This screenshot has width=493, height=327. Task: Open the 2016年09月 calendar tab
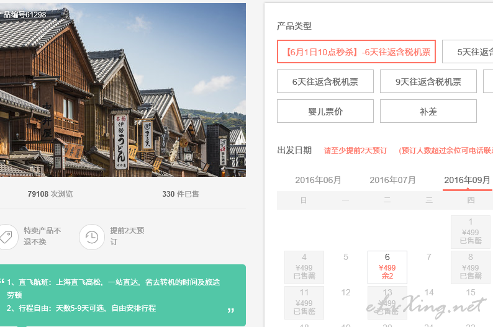467,181
